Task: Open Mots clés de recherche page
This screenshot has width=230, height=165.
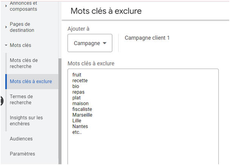Action: coord(23,63)
